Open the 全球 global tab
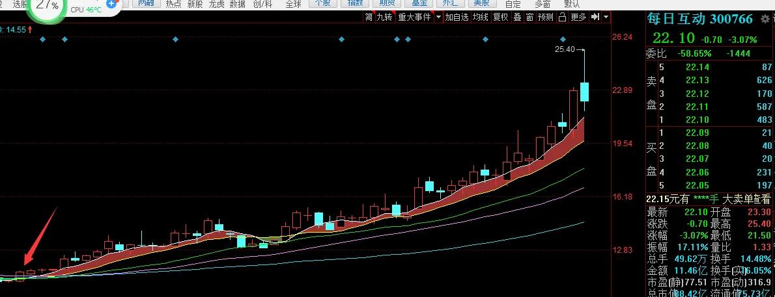The width and height of the screenshot is (775, 297). pyautogui.click(x=294, y=5)
